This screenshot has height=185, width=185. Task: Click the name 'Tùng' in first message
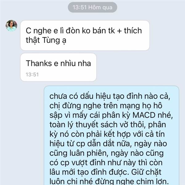(x=51, y=40)
